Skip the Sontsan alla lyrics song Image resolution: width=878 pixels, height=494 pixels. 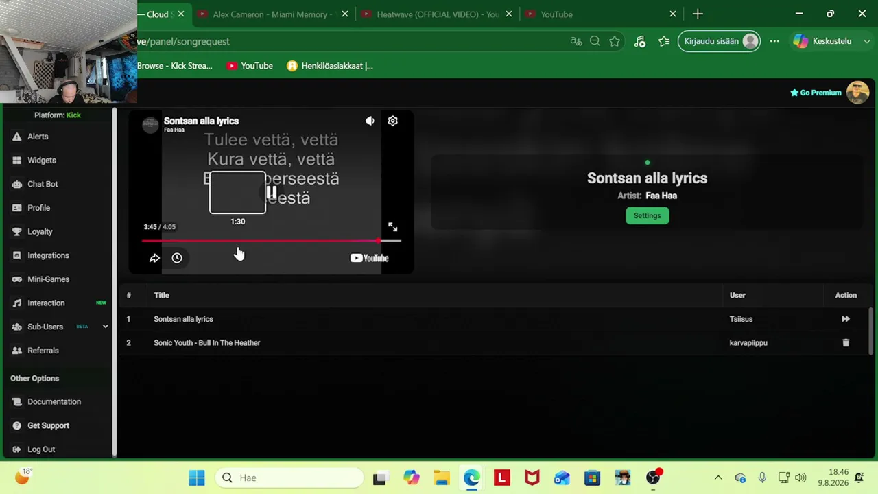pos(846,319)
